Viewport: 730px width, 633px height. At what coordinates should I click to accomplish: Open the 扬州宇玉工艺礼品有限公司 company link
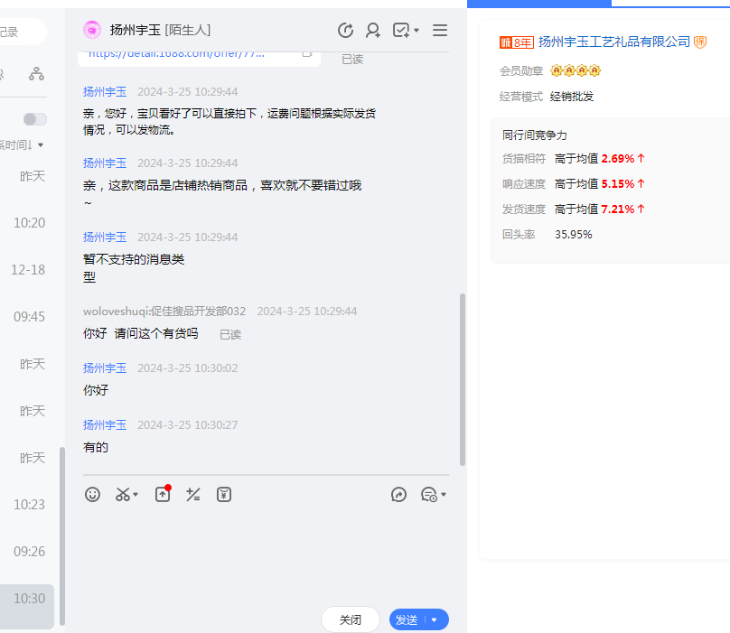613,42
